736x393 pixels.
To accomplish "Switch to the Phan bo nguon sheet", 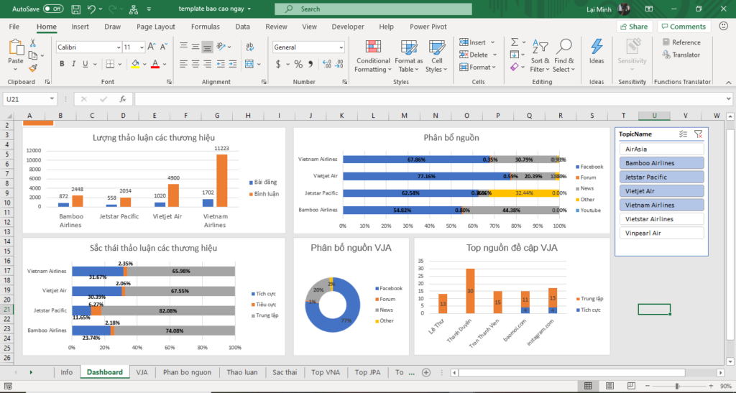I will pos(187,372).
